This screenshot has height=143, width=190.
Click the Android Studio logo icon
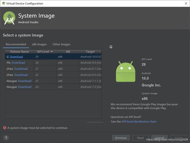pyautogui.click(x=9, y=18)
